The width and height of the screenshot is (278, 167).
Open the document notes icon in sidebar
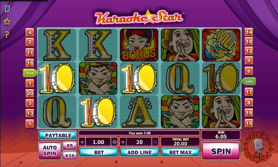7,9
